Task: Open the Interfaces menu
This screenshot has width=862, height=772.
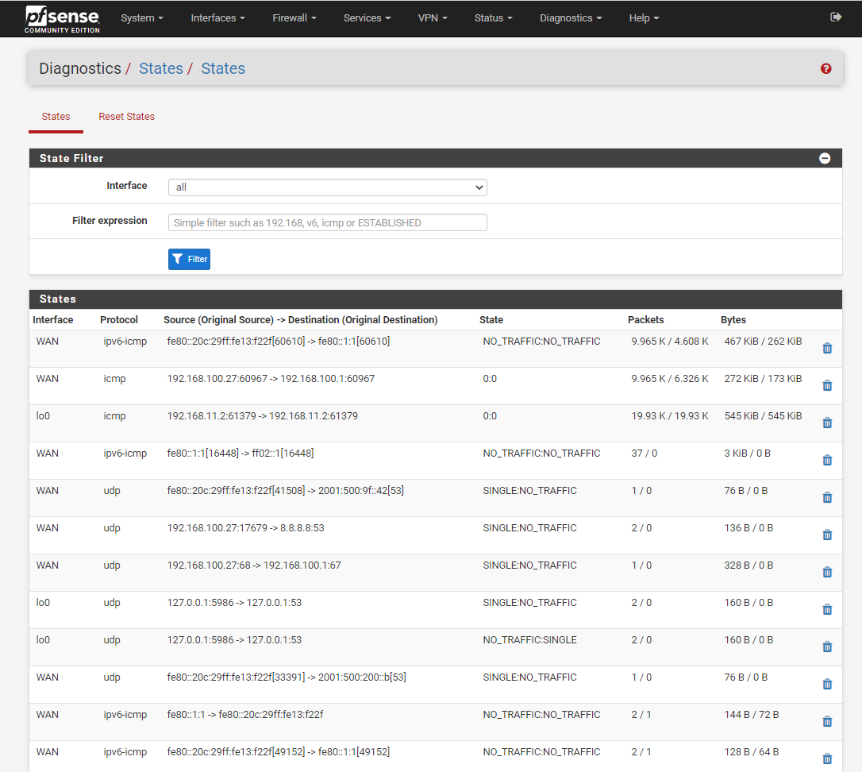Action: [217, 18]
